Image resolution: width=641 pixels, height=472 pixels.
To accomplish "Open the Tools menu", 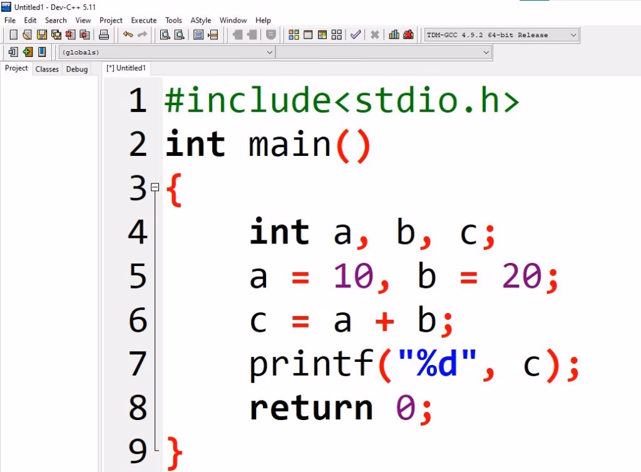I will (173, 20).
